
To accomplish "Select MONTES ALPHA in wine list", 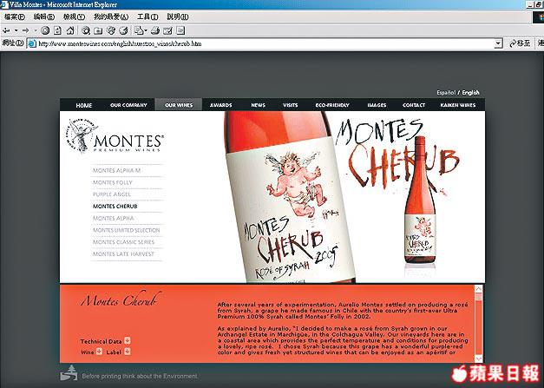I will click(x=114, y=218).
